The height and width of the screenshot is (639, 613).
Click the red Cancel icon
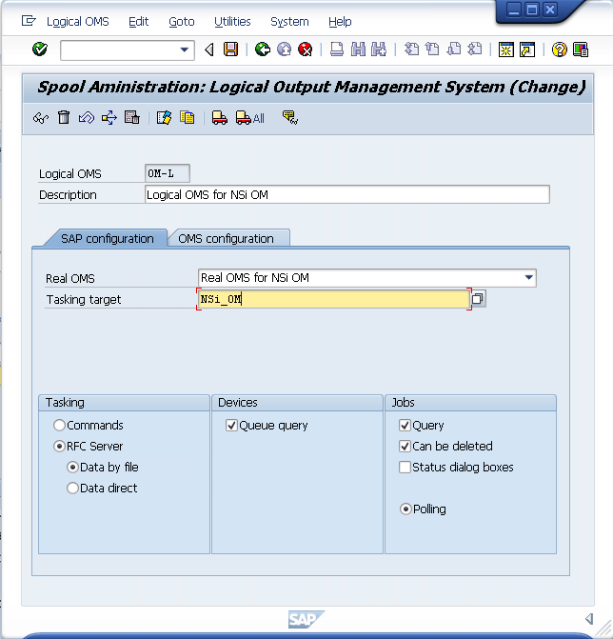[305, 50]
